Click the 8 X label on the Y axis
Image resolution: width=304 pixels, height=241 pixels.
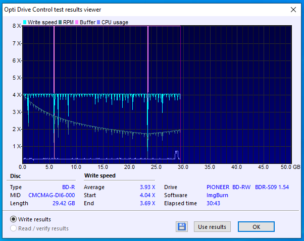17,26
